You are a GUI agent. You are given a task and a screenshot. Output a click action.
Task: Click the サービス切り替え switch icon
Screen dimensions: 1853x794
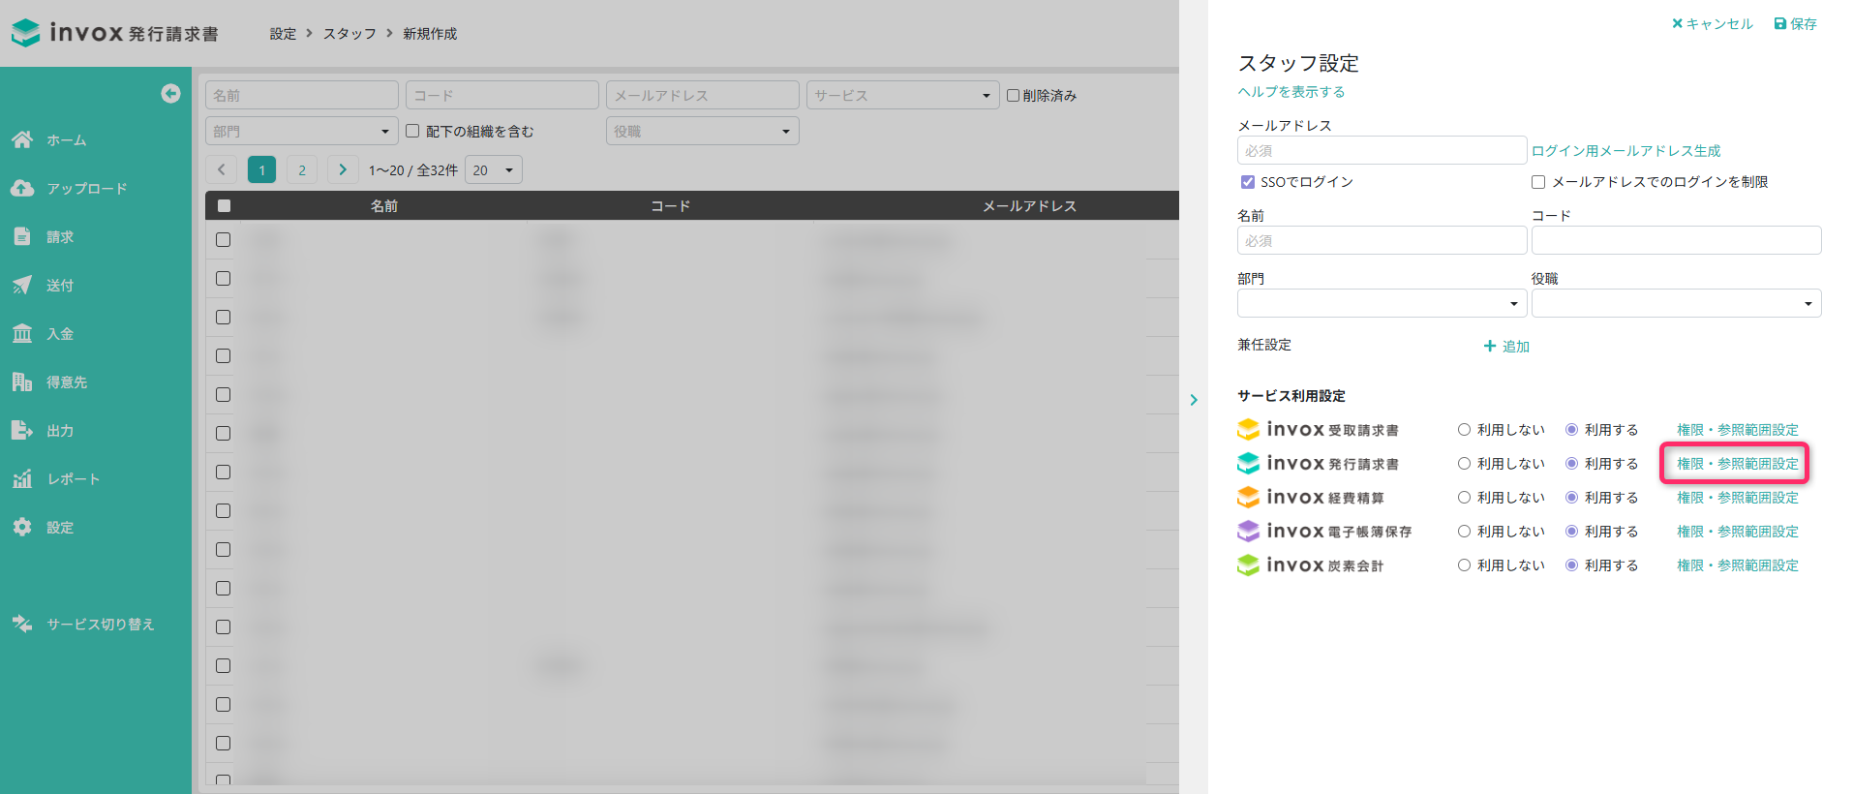[22, 624]
